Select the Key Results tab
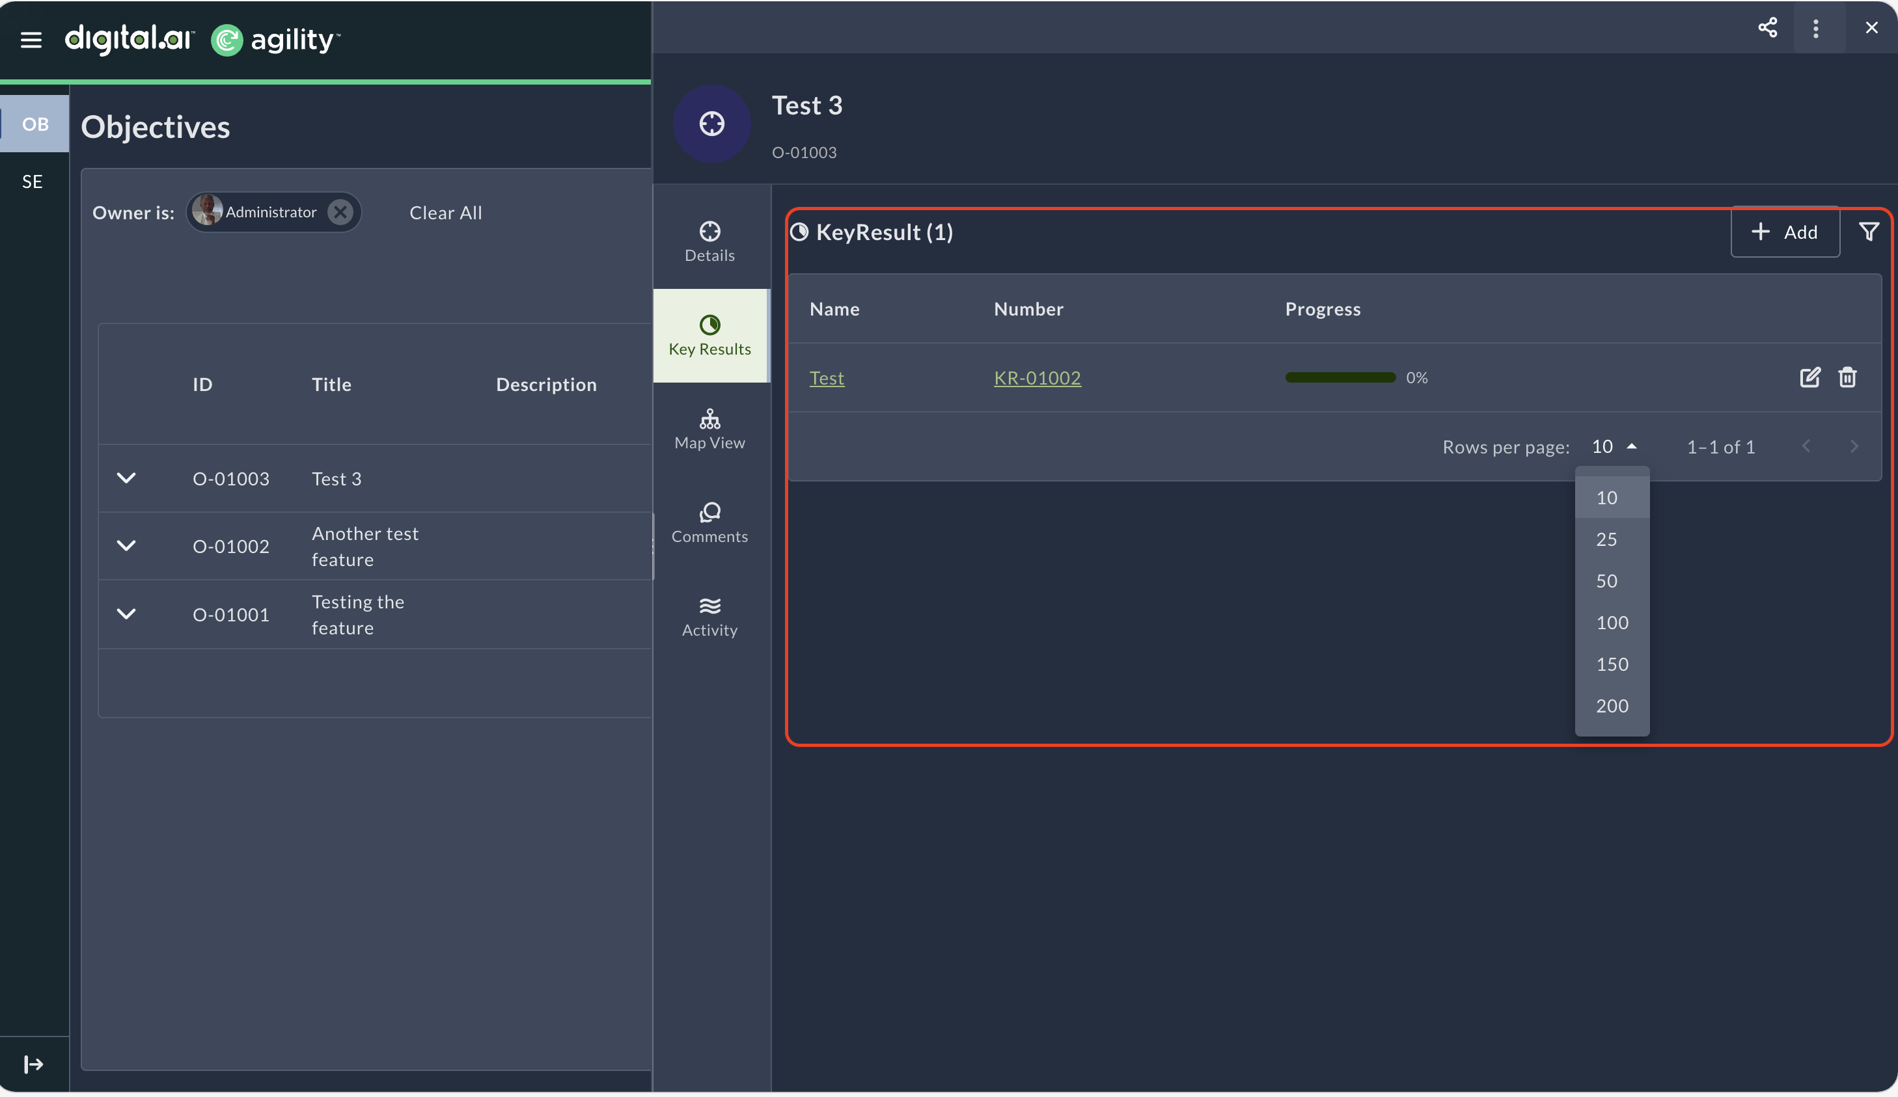This screenshot has height=1097, width=1898. click(x=710, y=336)
